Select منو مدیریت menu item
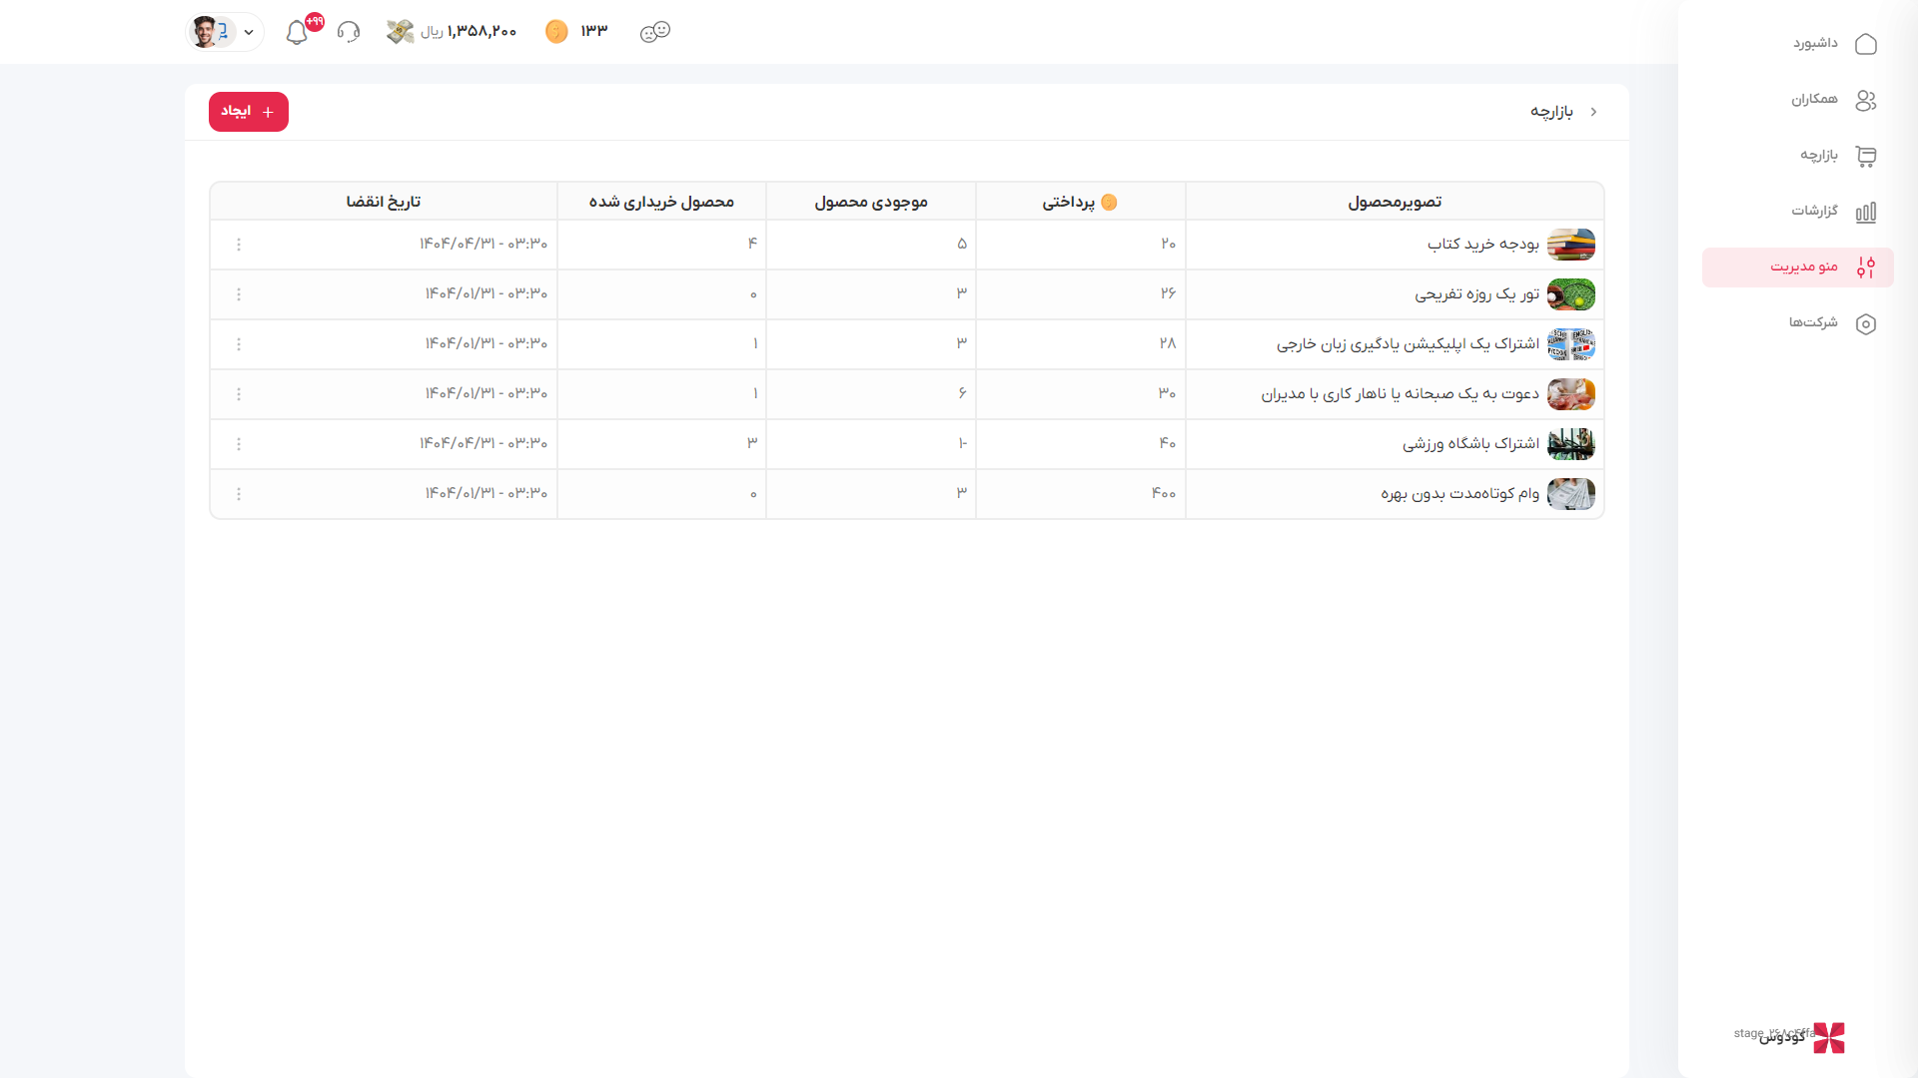The width and height of the screenshot is (1918, 1078). click(x=1798, y=268)
